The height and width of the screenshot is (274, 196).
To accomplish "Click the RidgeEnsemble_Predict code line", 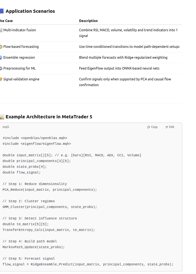I will click(88, 264).
